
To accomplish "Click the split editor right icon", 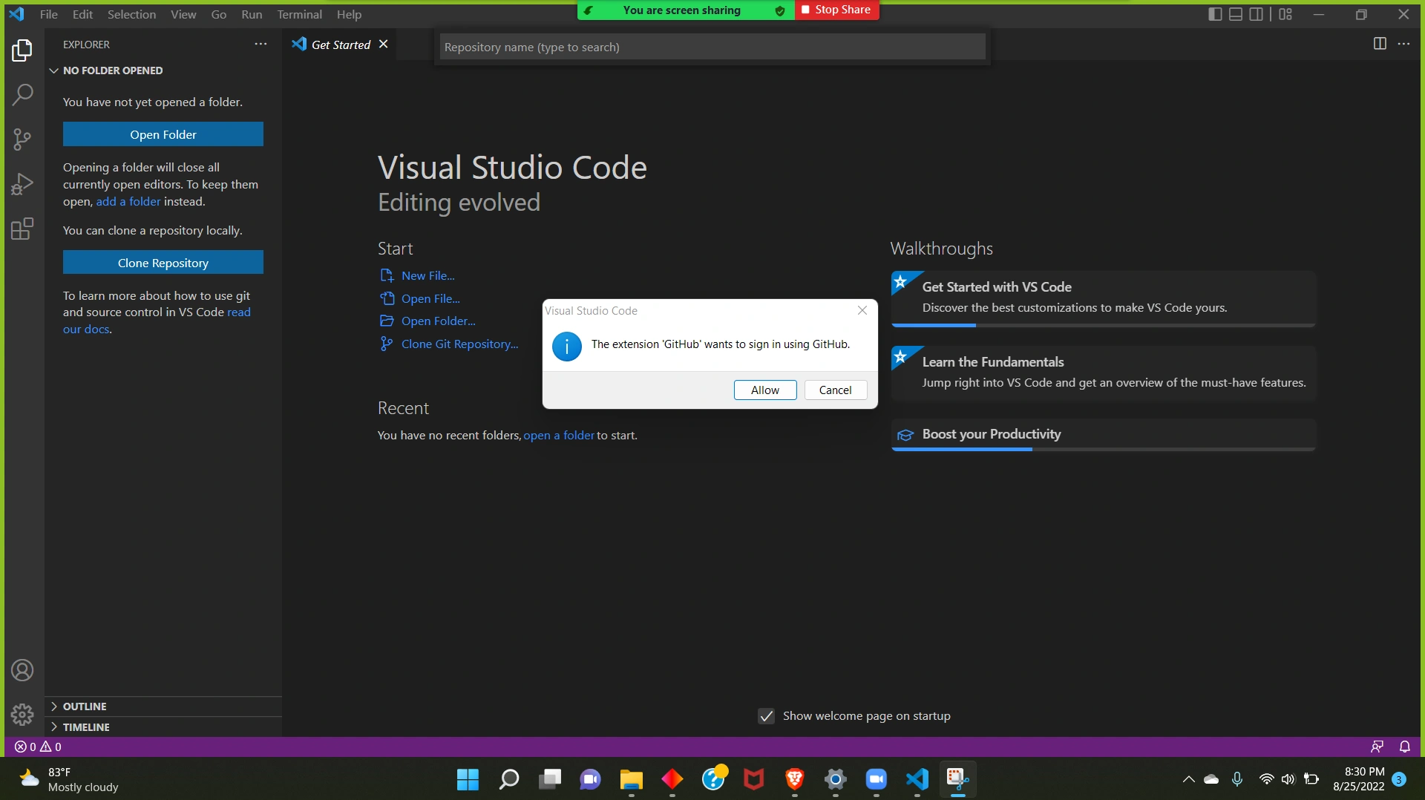I will [1380, 44].
